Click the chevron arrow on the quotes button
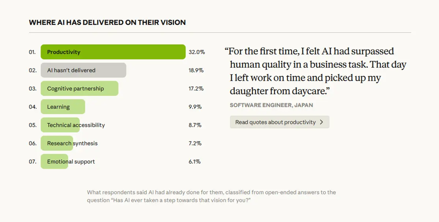This screenshot has height=222, width=439. click(x=322, y=122)
